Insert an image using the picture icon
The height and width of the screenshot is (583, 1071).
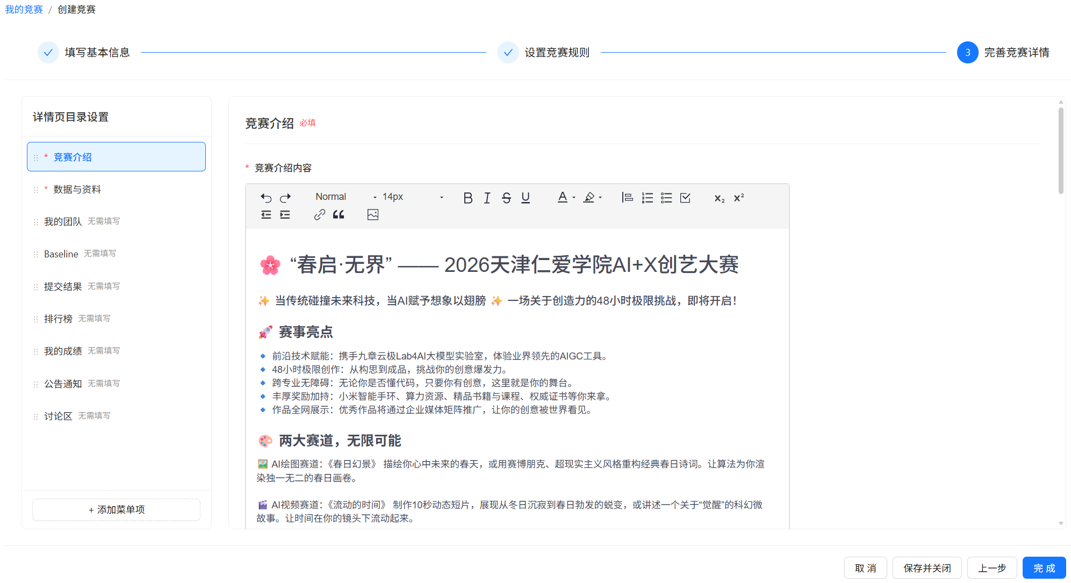click(373, 215)
